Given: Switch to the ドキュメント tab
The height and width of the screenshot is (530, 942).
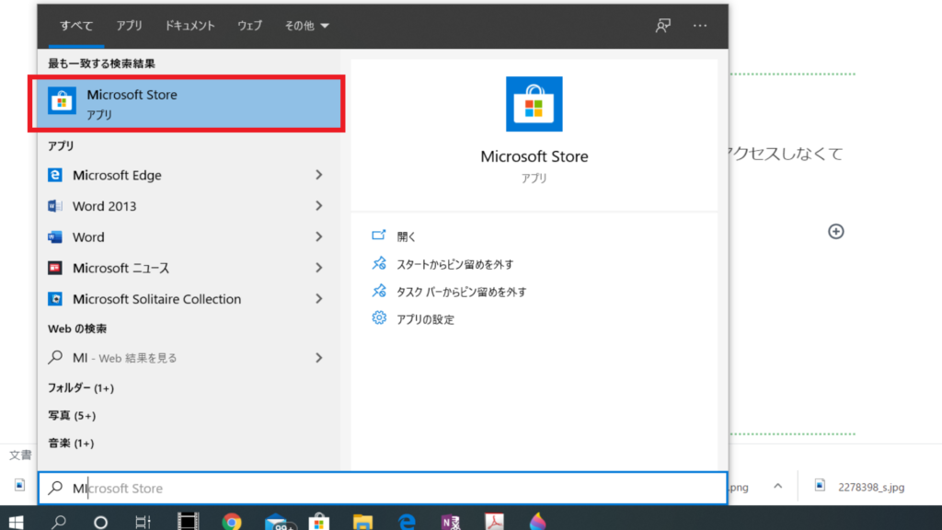Looking at the screenshot, I should click(x=190, y=25).
